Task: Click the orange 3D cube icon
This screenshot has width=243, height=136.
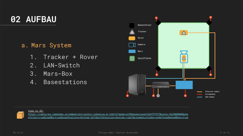Action: click(x=21, y=115)
